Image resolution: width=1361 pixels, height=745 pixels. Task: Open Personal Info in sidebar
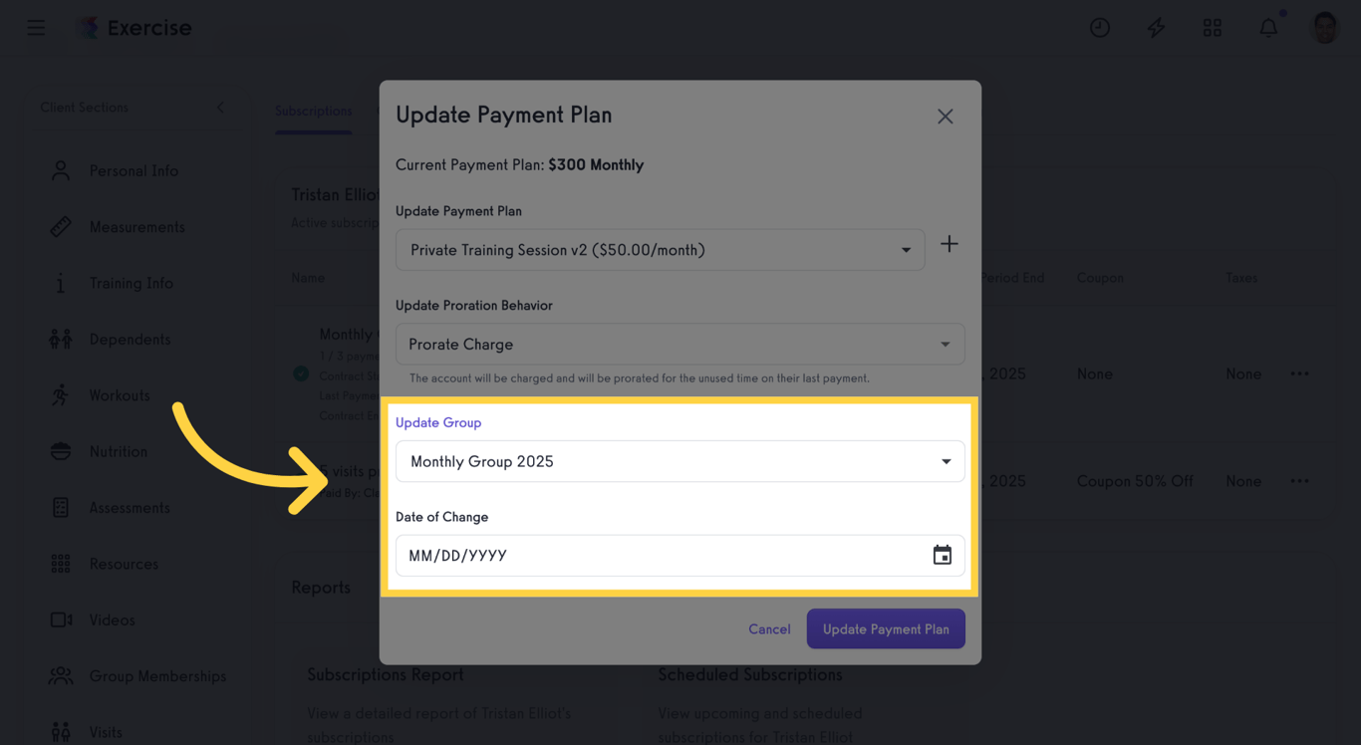(x=134, y=171)
